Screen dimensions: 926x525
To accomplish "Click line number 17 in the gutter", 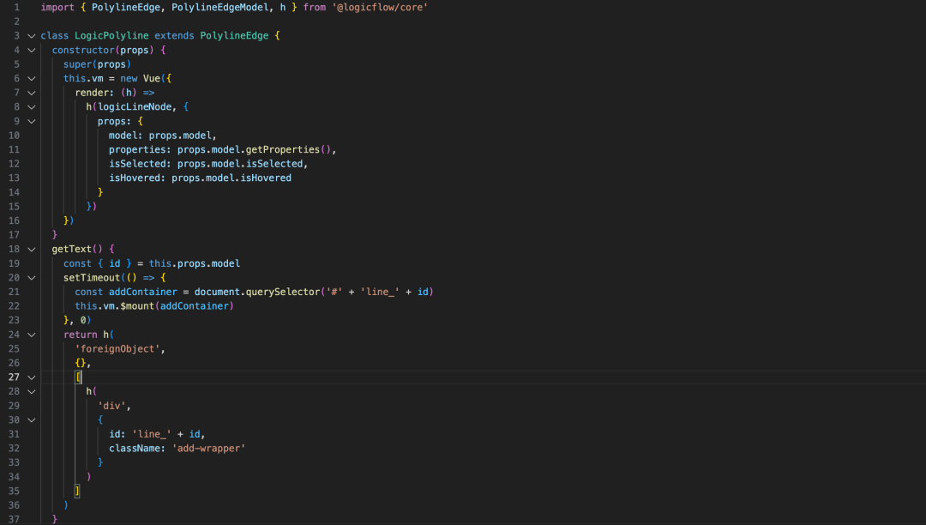I will [x=14, y=234].
